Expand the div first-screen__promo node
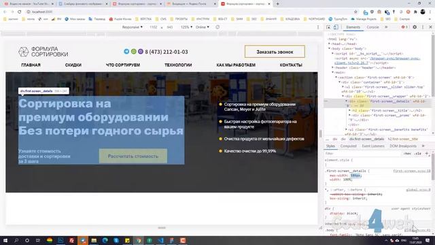This screenshot has width=435, height=245. (x=349, y=115)
